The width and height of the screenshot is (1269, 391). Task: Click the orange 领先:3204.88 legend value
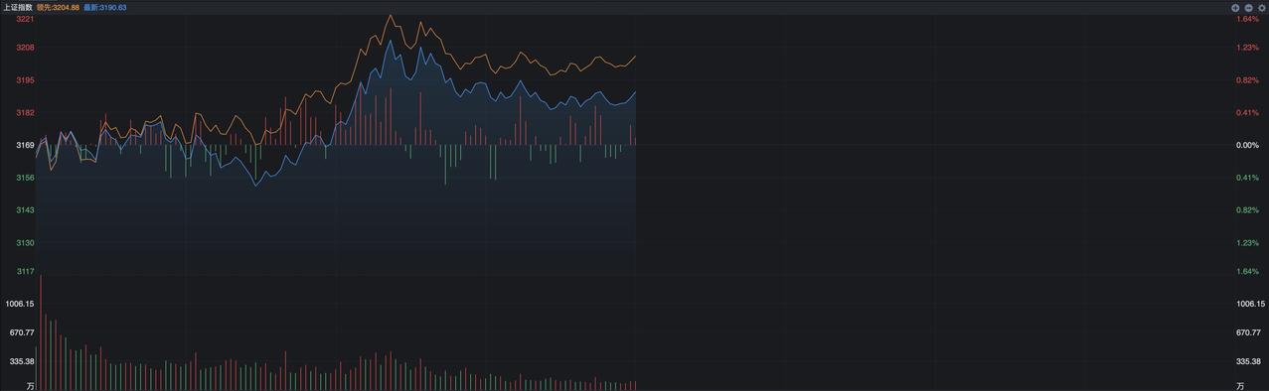pos(58,7)
